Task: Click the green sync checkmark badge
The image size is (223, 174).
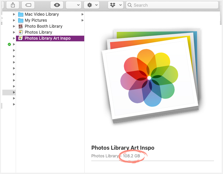Action: 9,44
